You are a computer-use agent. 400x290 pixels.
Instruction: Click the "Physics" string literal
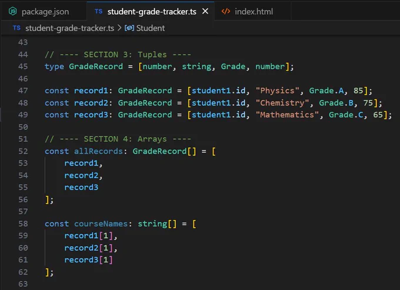click(277, 90)
